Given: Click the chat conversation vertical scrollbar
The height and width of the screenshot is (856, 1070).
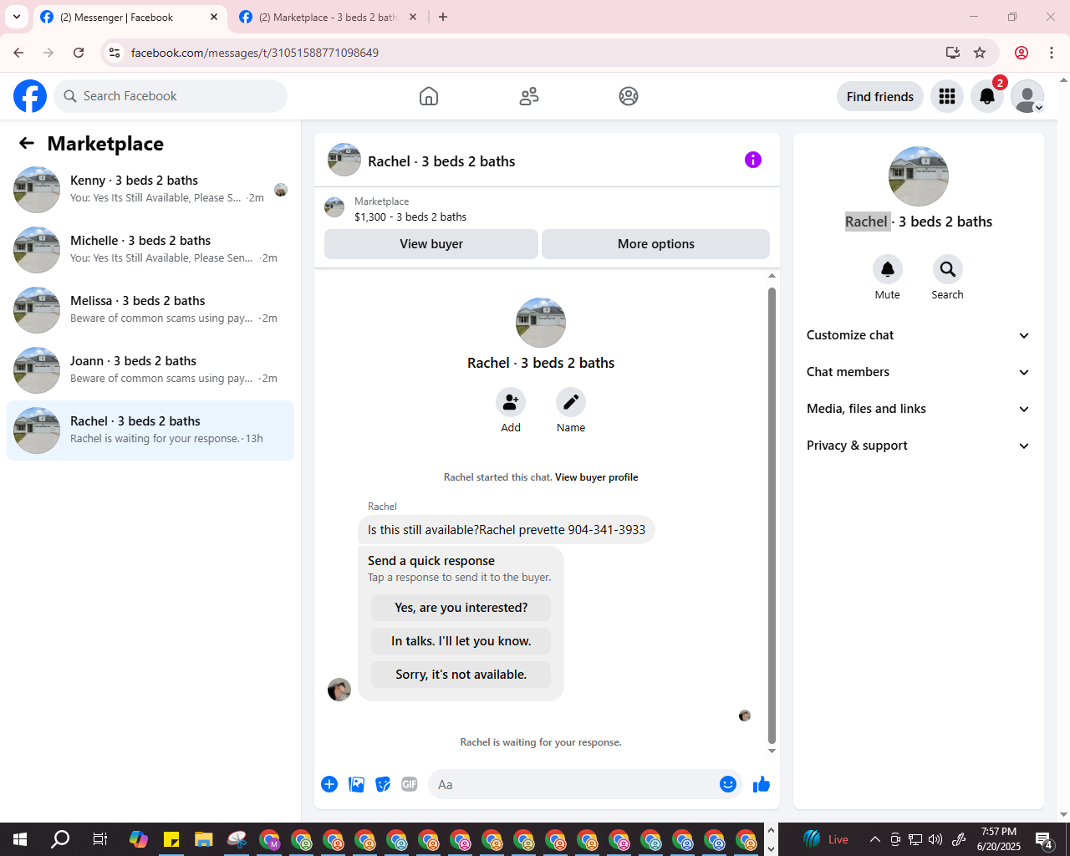Looking at the screenshot, I should (772, 515).
